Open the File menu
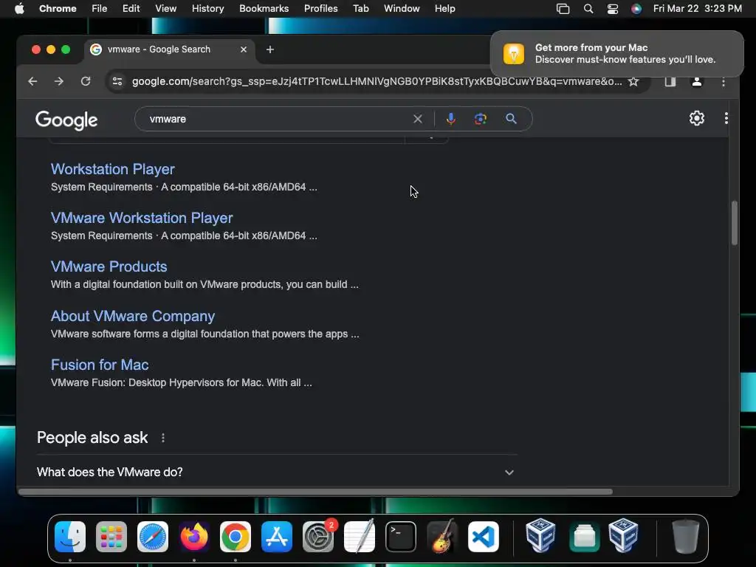The height and width of the screenshot is (567, 756). [100, 9]
